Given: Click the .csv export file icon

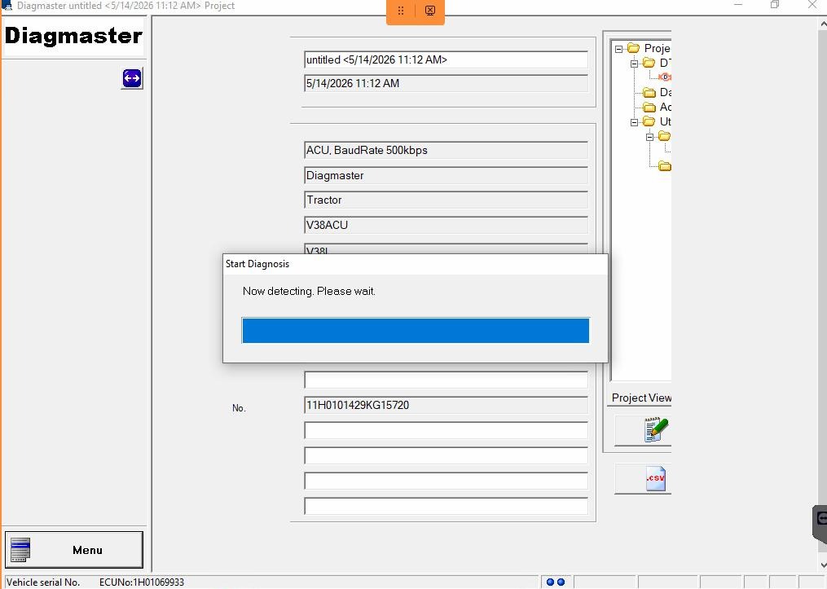Looking at the screenshot, I should click(x=656, y=479).
